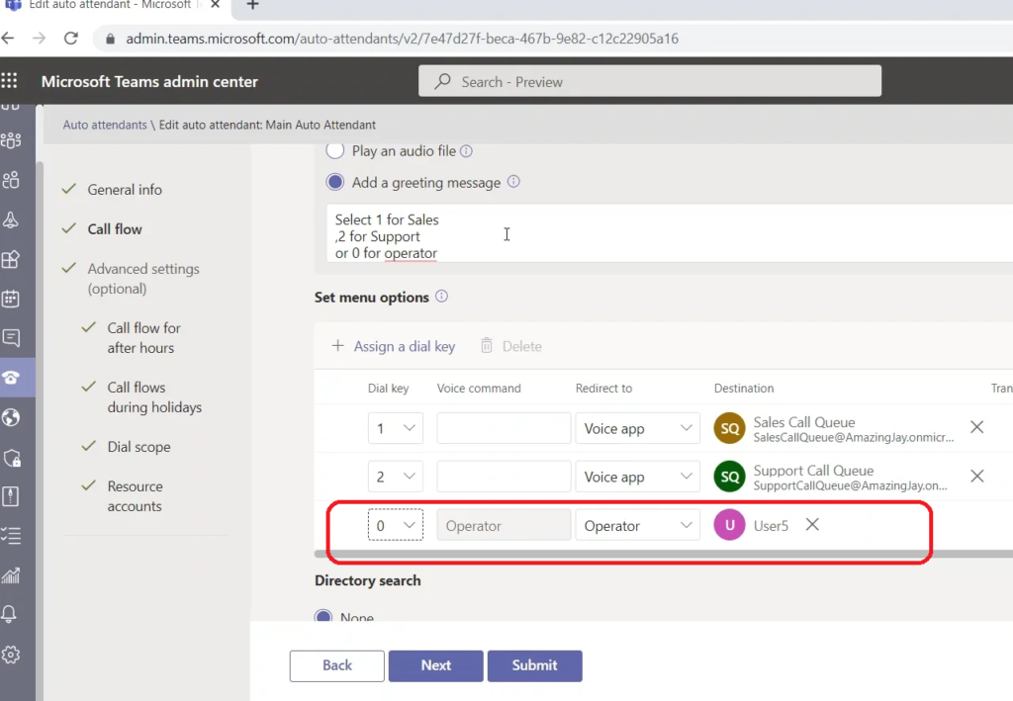This screenshot has width=1013, height=701.
Task: Click 'Assign a dial key'
Action: click(x=394, y=346)
